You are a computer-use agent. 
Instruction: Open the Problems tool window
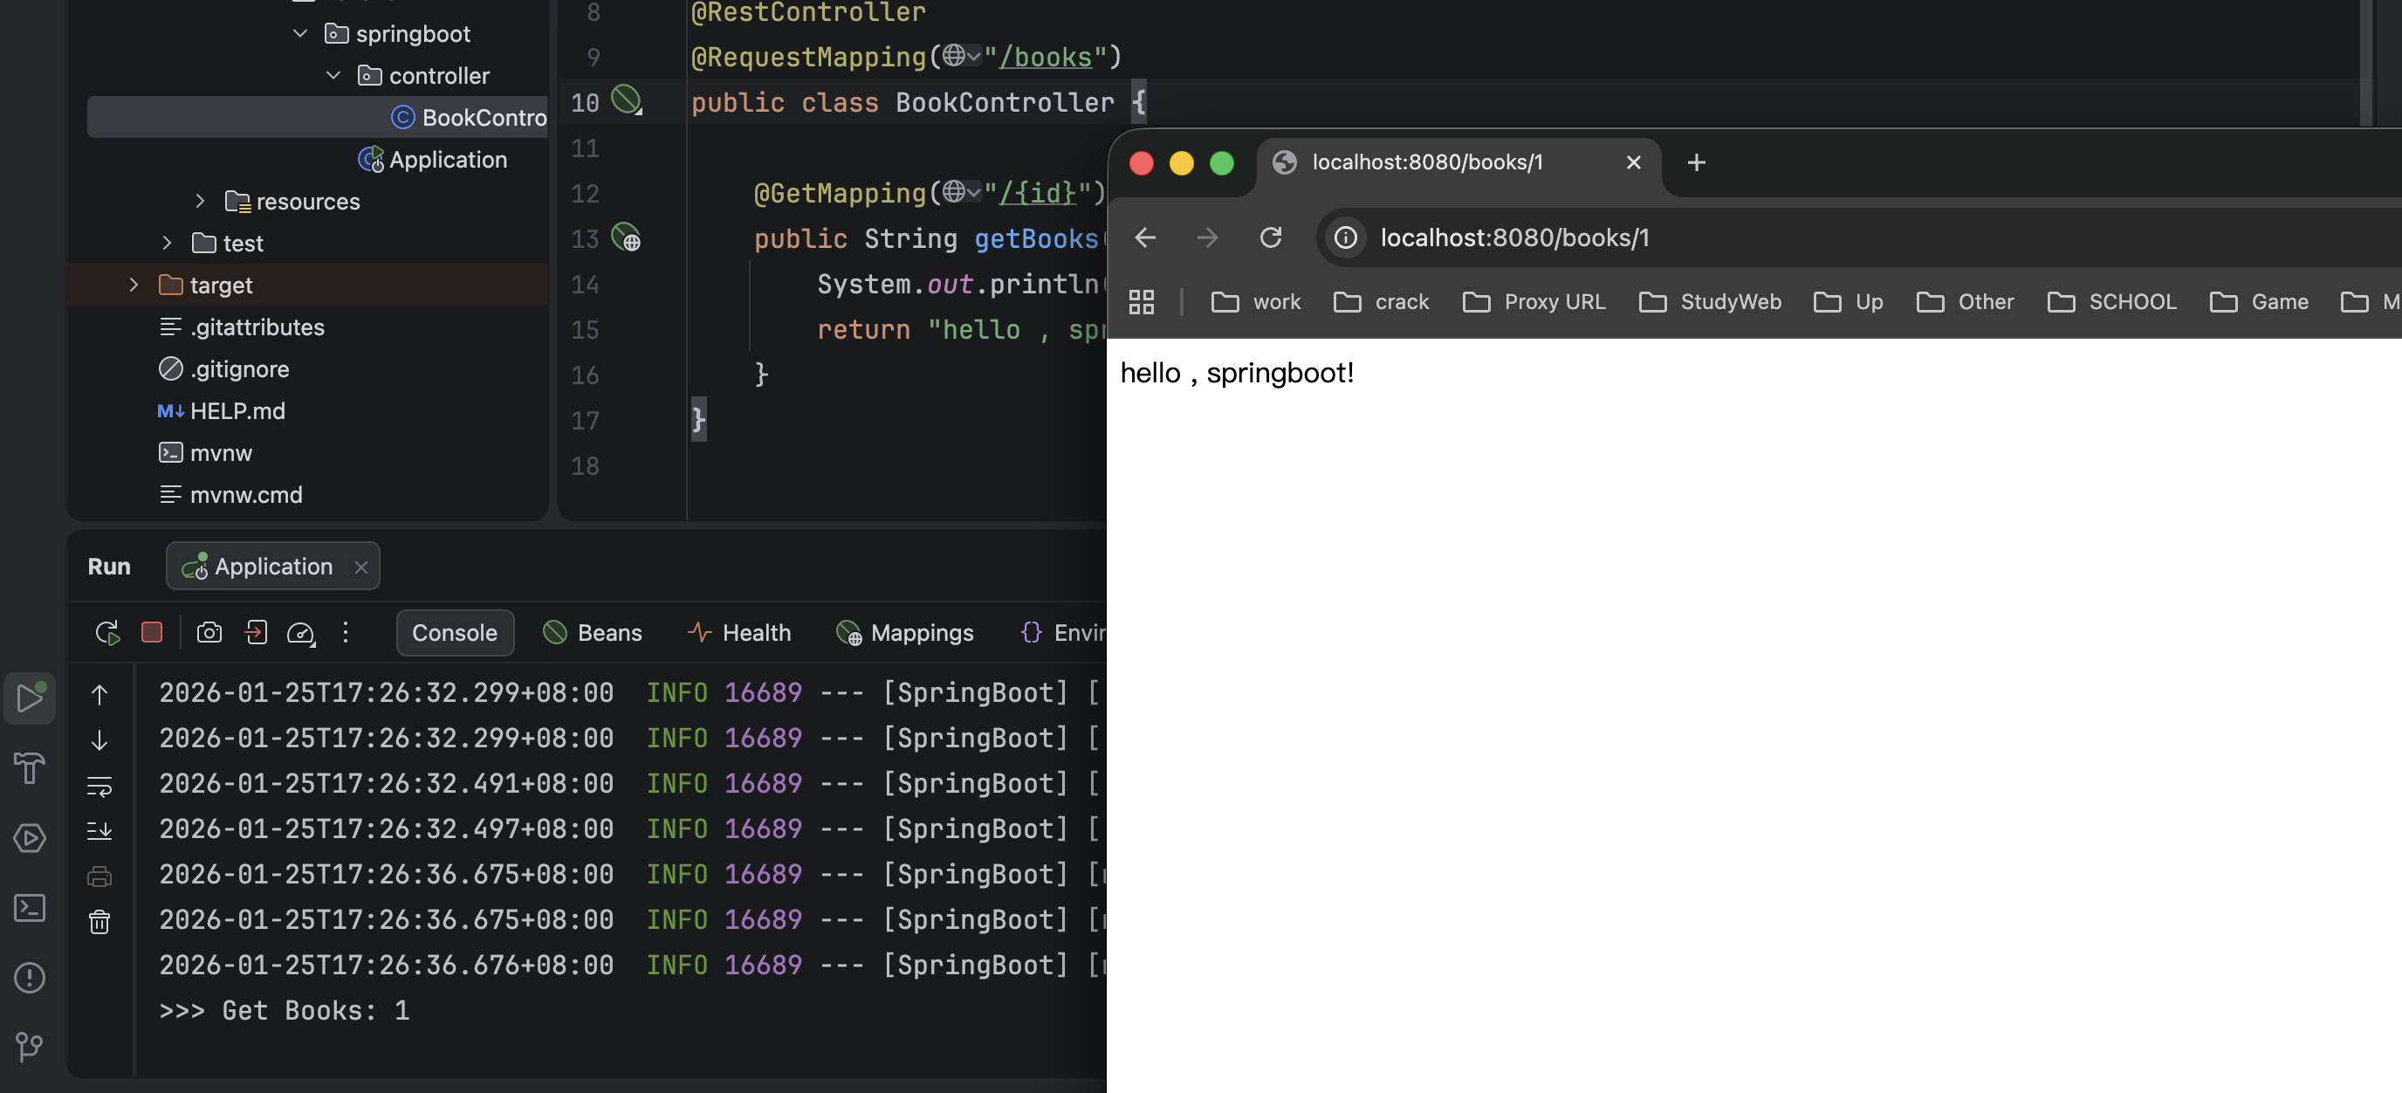(x=29, y=978)
